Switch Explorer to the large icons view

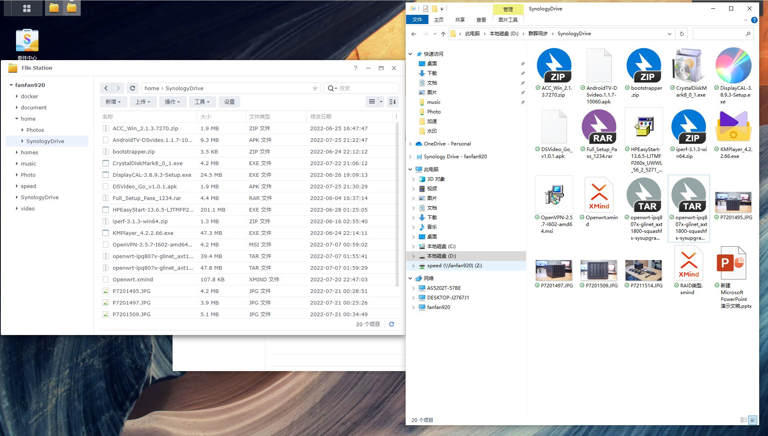[x=753, y=420]
